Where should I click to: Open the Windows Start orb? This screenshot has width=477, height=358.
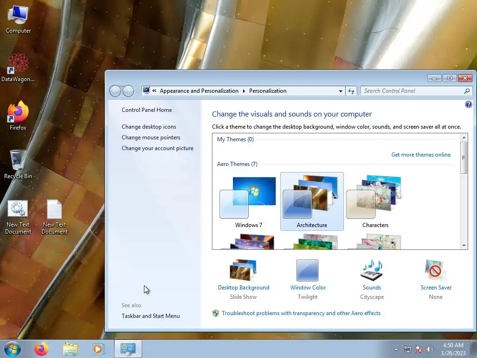point(13,349)
